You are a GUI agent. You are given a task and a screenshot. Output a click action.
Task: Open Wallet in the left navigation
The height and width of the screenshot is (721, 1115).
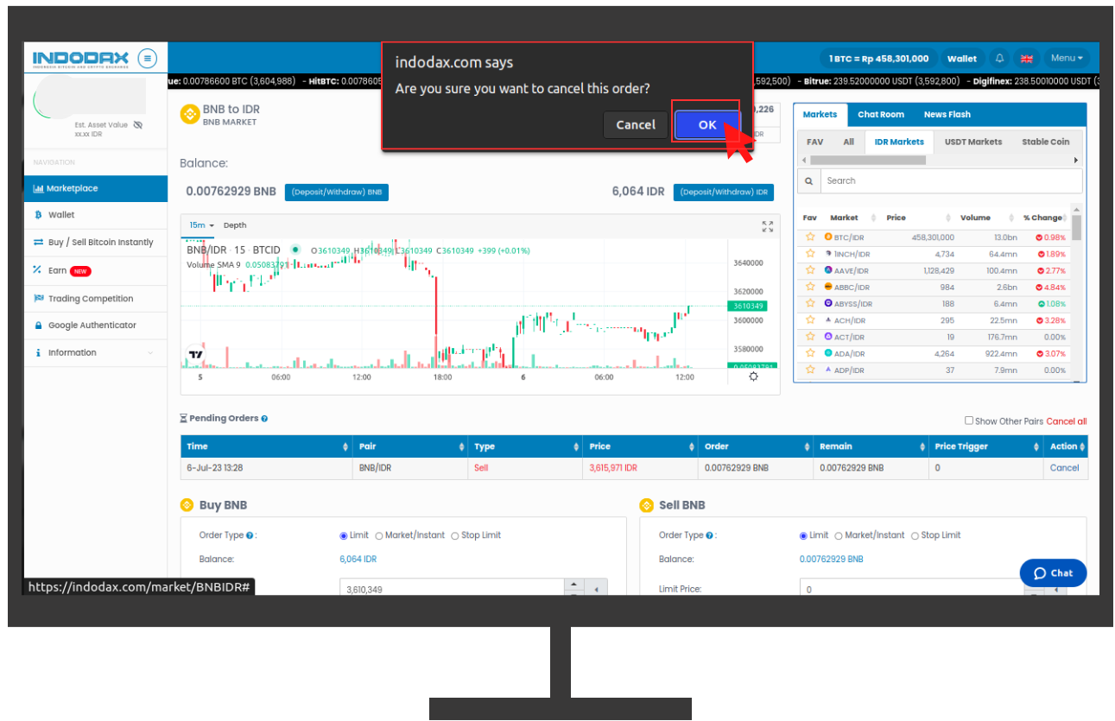tap(96, 214)
